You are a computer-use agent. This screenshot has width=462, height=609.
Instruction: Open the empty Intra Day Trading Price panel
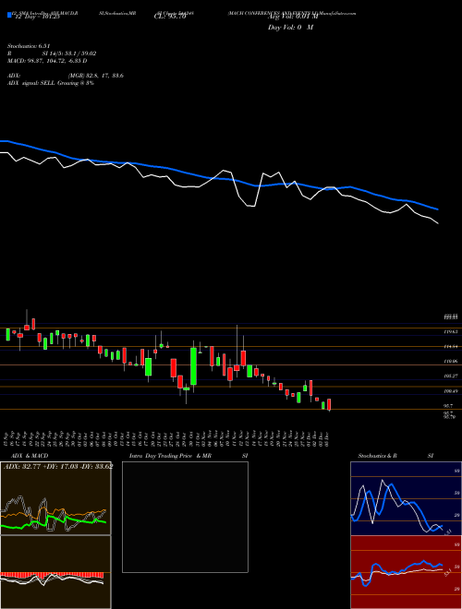point(185,517)
